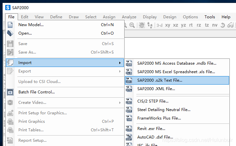This screenshot has height=146, width=236.
Task: Switch to 3-d view
Action: point(159,25)
